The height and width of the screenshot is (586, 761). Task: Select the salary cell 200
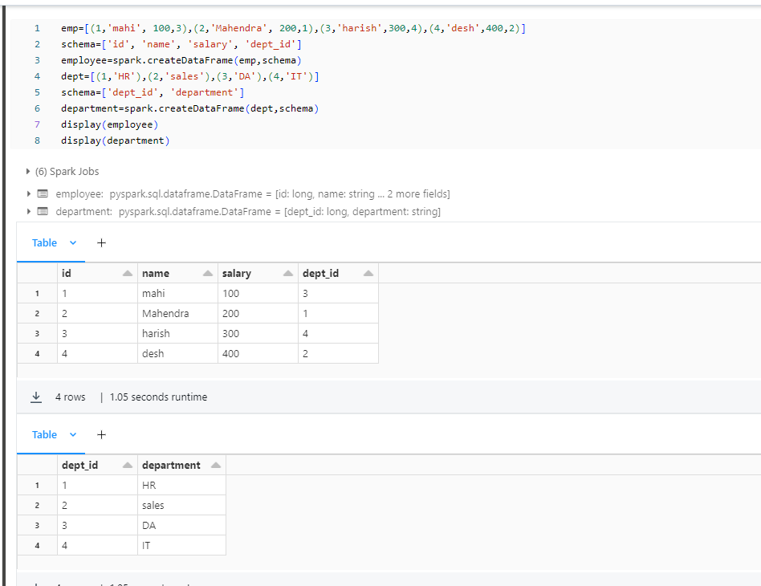(258, 313)
